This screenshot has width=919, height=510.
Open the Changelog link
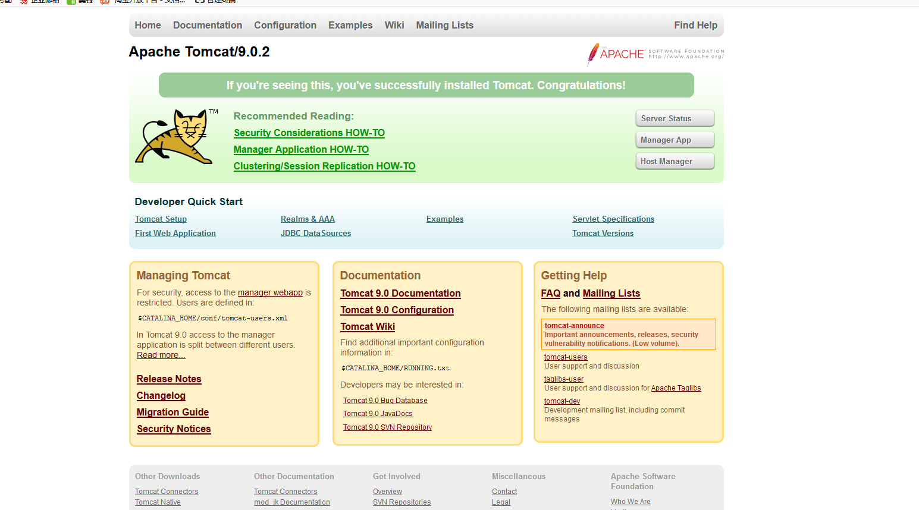coord(161,396)
